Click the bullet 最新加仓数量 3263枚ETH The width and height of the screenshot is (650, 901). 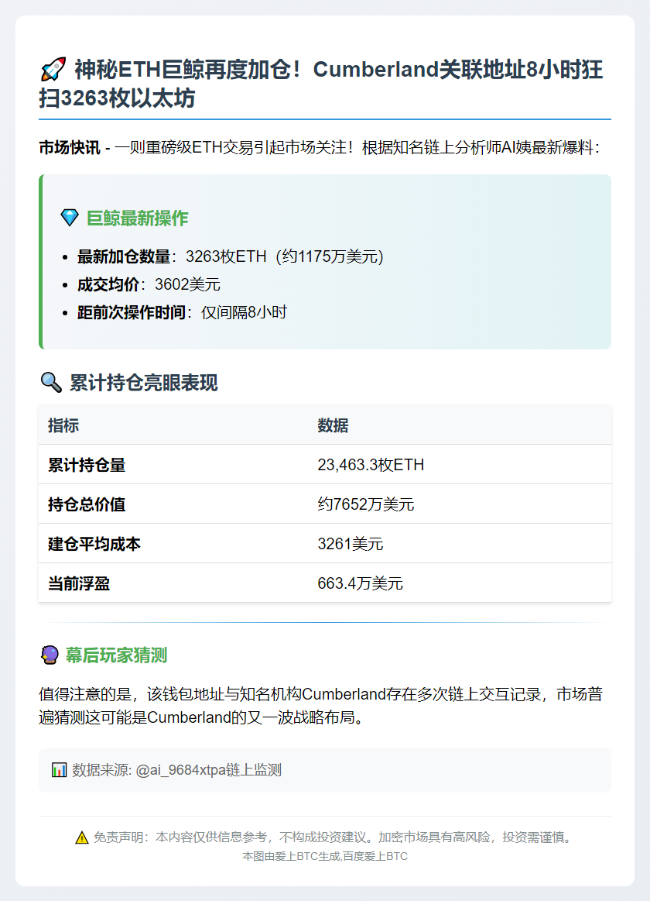click(x=230, y=256)
